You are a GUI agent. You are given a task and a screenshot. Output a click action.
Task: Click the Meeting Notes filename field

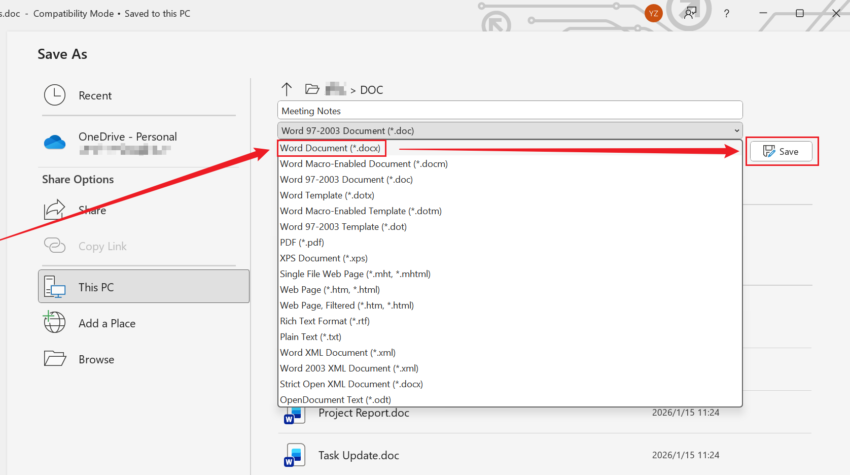[509, 110]
